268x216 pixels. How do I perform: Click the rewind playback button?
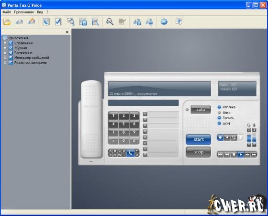(227, 154)
